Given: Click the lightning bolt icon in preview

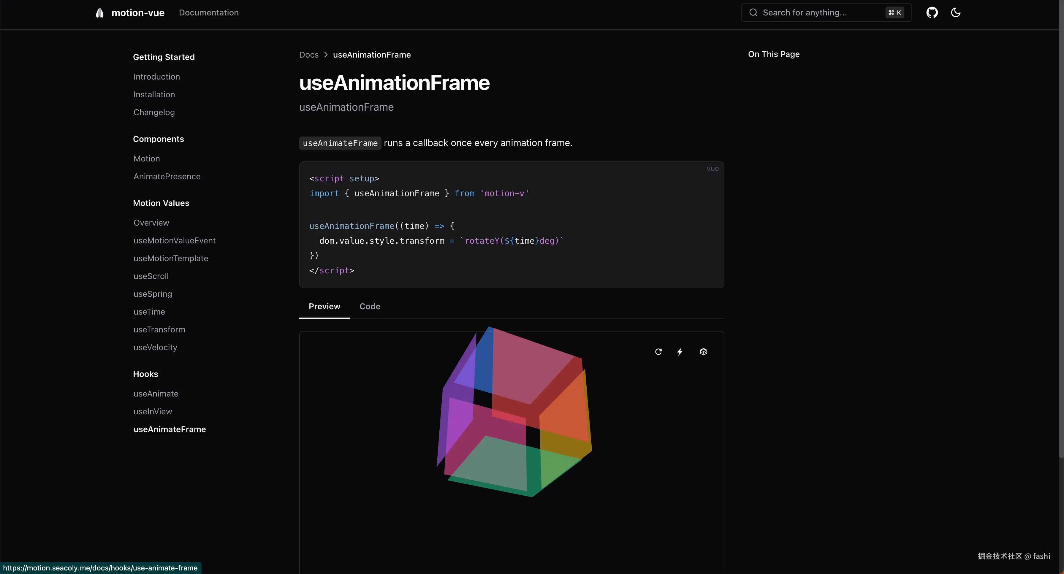Looking at the screenshot, I should 680,351.
